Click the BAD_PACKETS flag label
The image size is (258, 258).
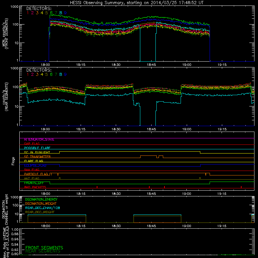click(35, 187)
